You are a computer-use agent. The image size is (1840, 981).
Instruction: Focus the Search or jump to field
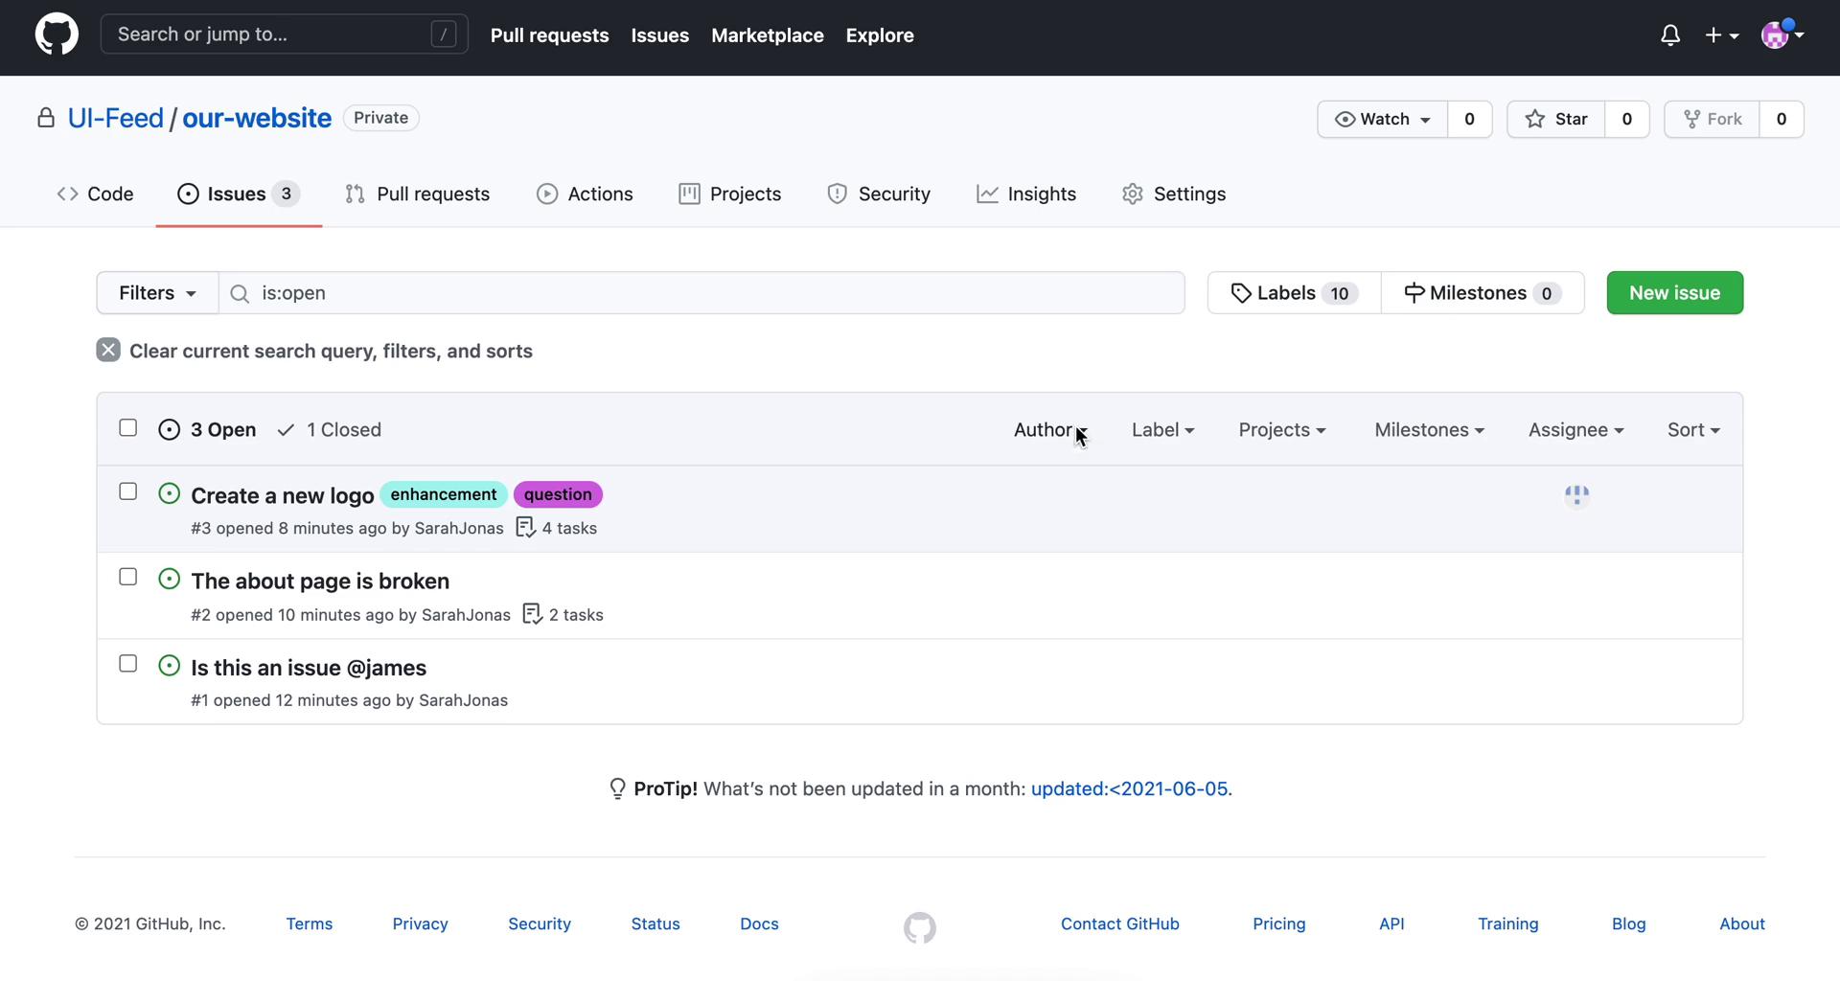[285, 34]
